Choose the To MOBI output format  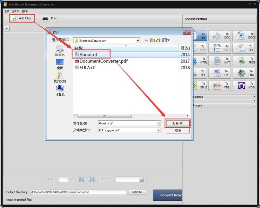(244, 86)
